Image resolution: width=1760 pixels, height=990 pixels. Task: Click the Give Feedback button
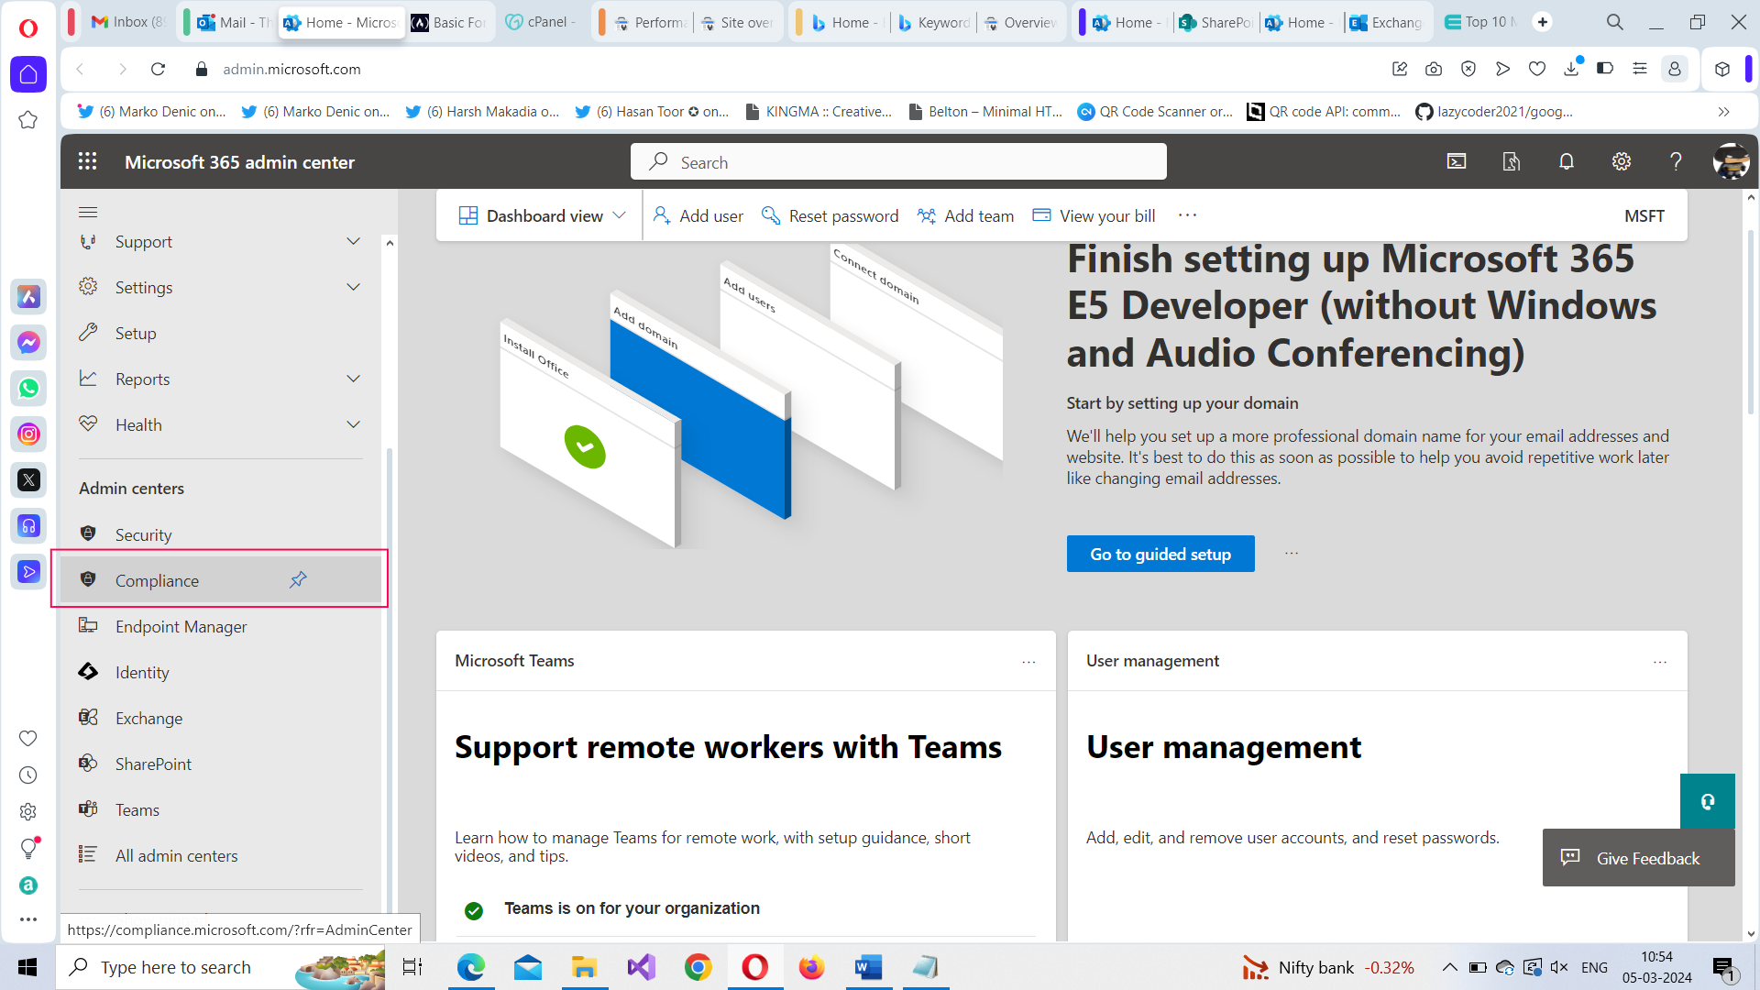pyautogui.click(x=1637, y=858)
